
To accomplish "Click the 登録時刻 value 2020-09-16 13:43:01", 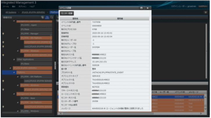I will click(x=102, y=33).
